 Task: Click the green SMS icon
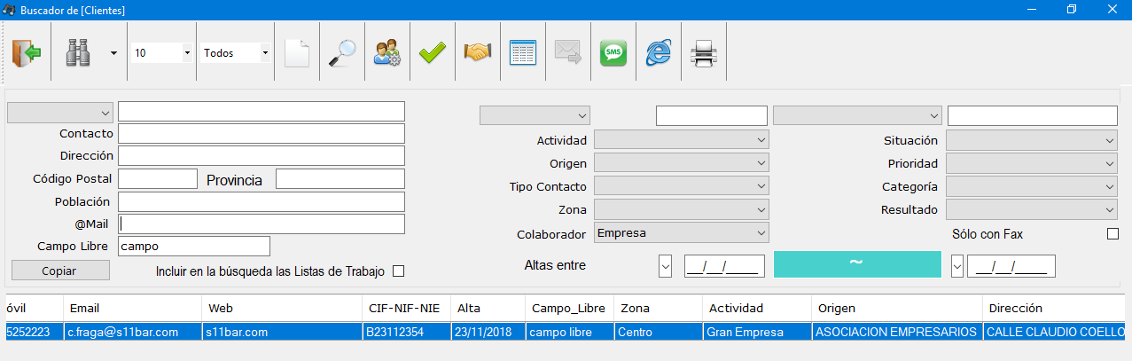coord(613,53)
